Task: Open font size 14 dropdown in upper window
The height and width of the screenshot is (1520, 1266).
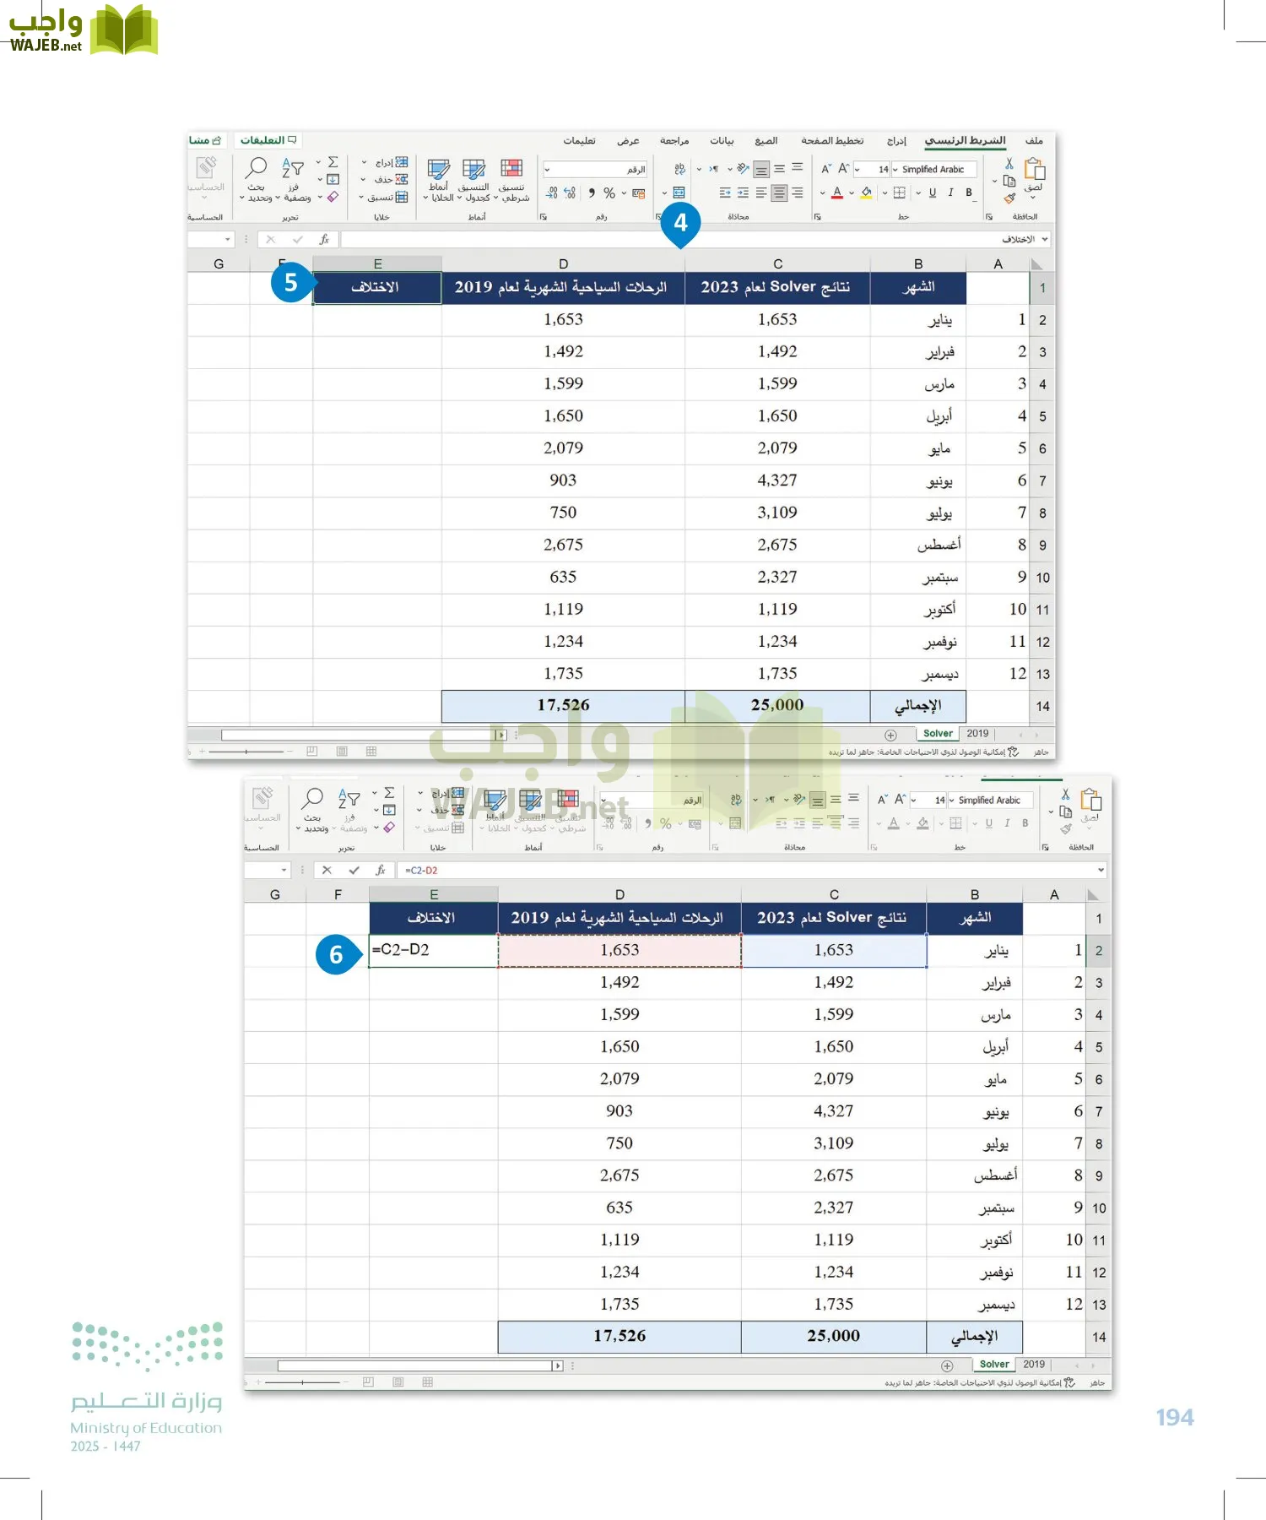Action: [x=858, y=170]
